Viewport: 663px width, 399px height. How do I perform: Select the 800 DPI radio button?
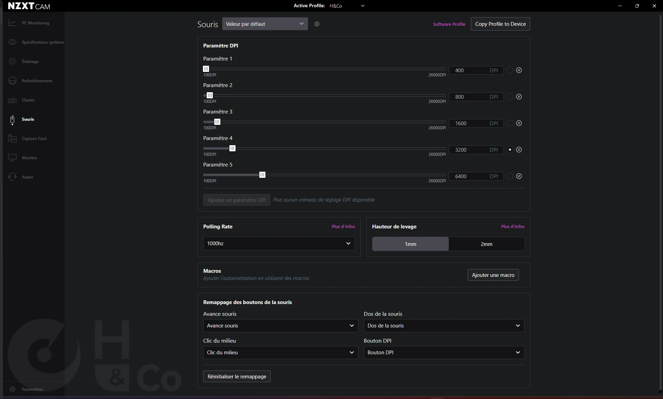510,97
